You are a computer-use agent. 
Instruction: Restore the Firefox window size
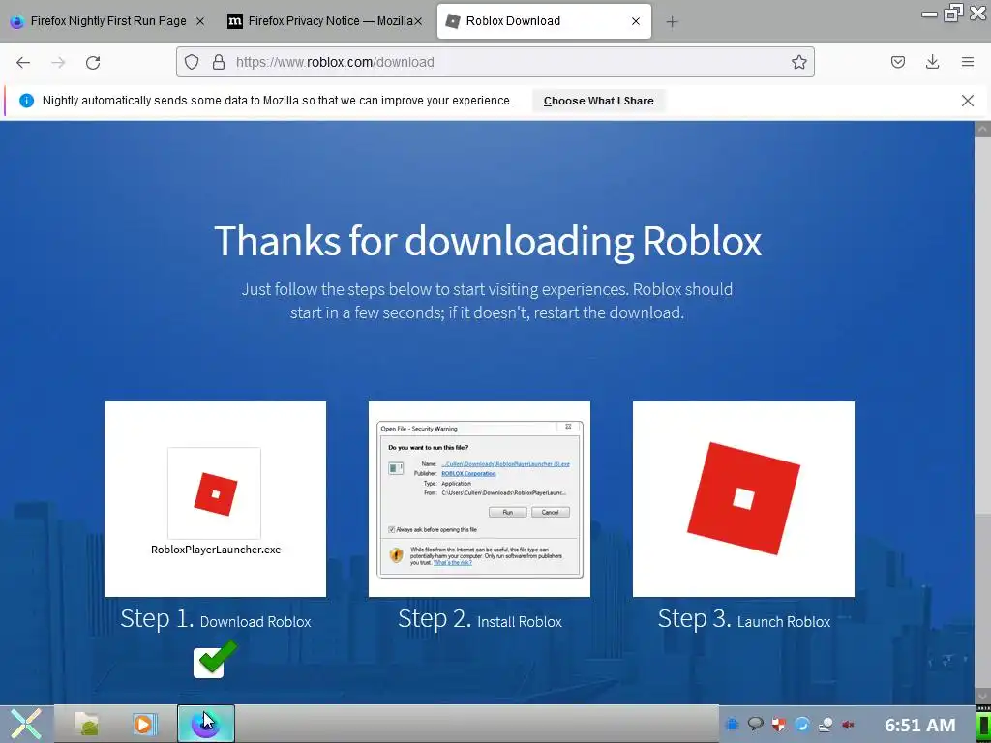[x=953, y=13]
